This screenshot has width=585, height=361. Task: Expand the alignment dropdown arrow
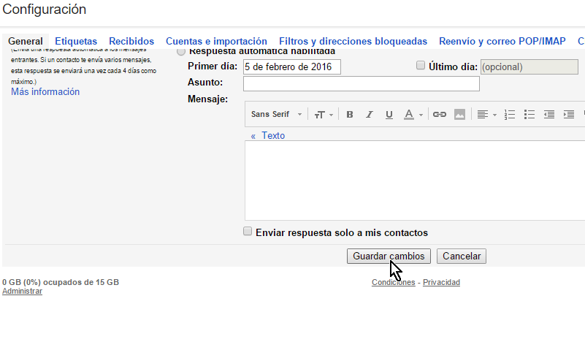pos(494,115)
